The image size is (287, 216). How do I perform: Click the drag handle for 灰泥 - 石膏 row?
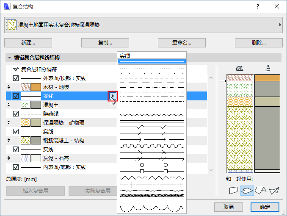tap(8, 158)
